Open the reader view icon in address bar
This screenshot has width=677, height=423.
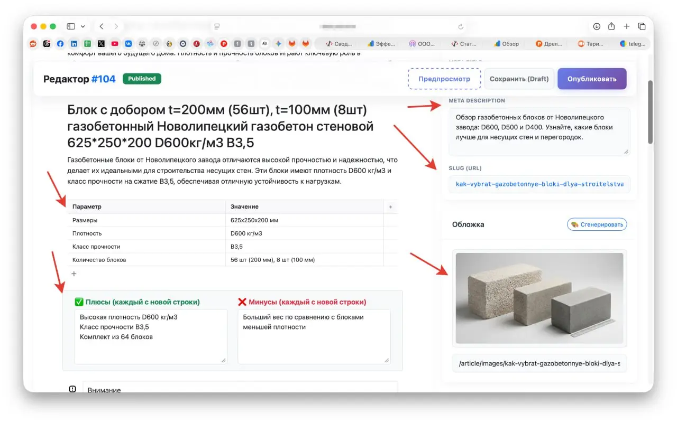tap(216, 26)
